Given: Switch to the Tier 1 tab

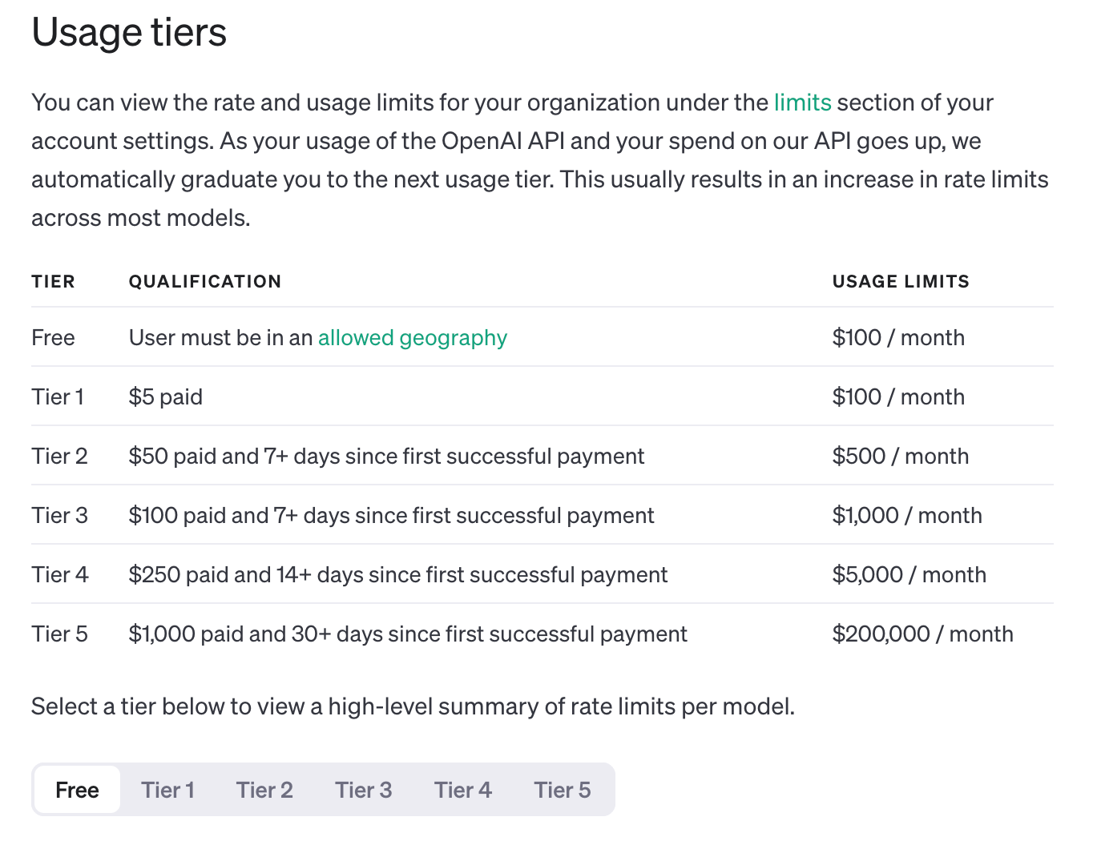Looking at the screenshot, I should [167, 790].
